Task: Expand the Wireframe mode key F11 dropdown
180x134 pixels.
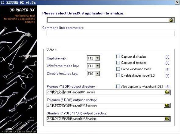Action: click(97, 66)
